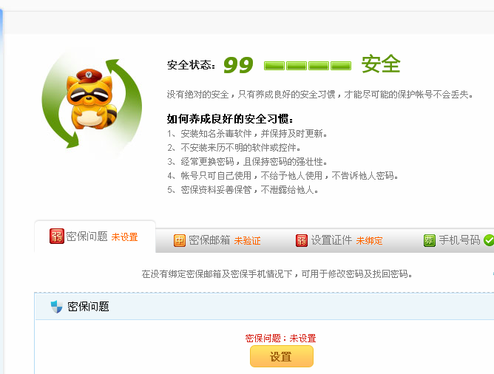Switch to the 密保邮箱 tab

coord(217,240)
